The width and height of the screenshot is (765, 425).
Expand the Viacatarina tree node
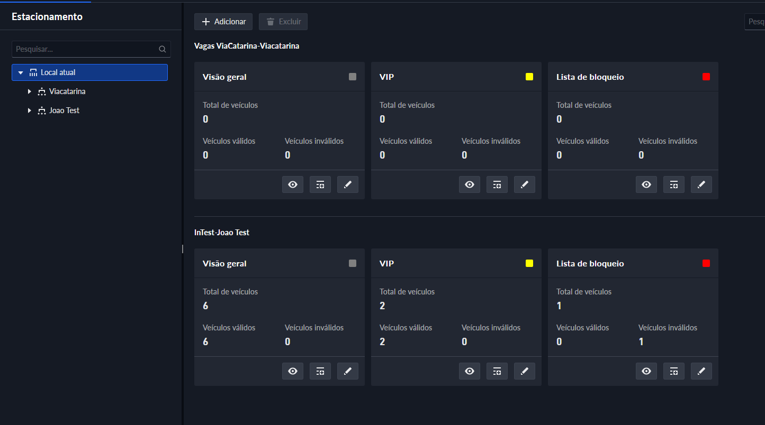coord(30,91)
